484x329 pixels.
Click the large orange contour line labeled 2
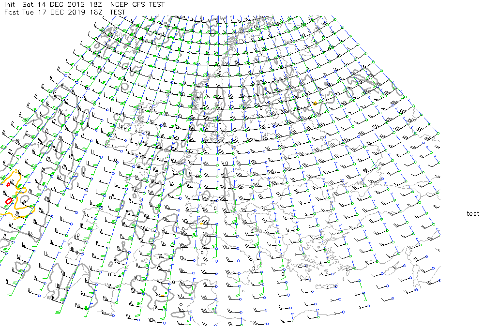(17, 194)
